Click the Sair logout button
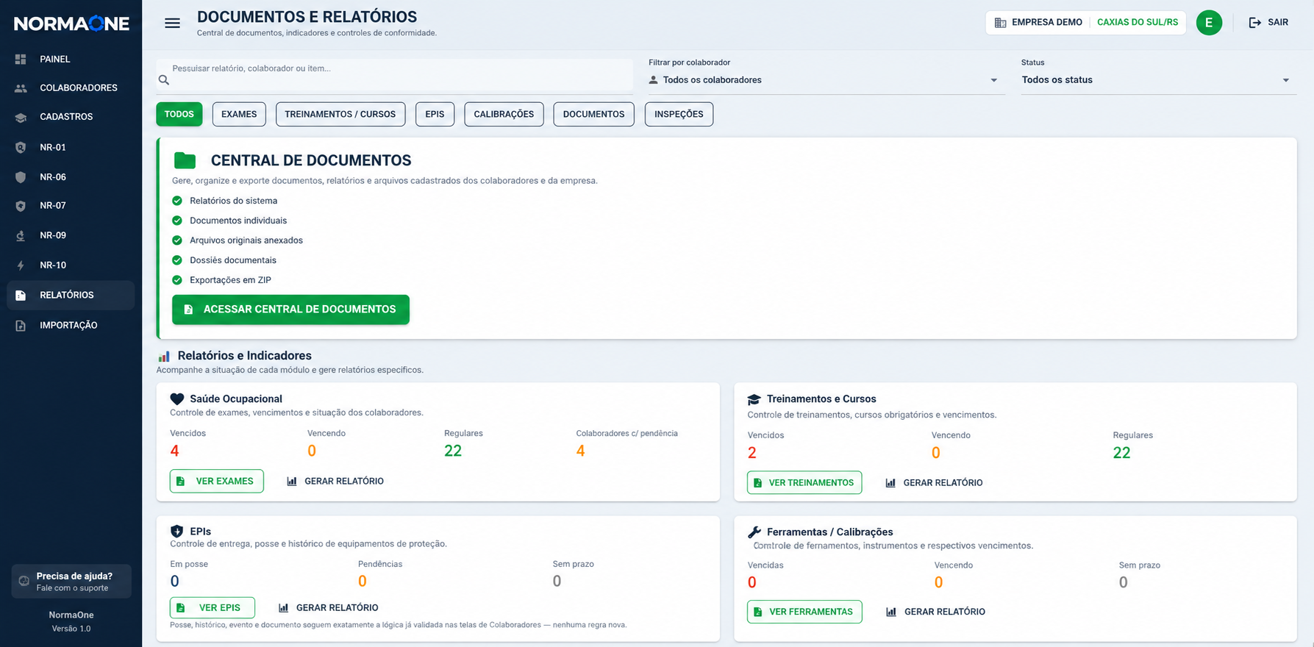Viewport: 1314px width, 647px height. (1268, 23)
